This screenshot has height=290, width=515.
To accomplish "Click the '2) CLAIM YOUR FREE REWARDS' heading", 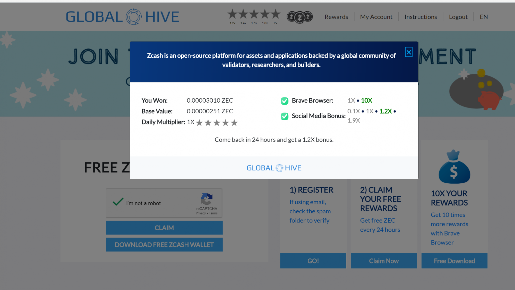I will point(381,199).
